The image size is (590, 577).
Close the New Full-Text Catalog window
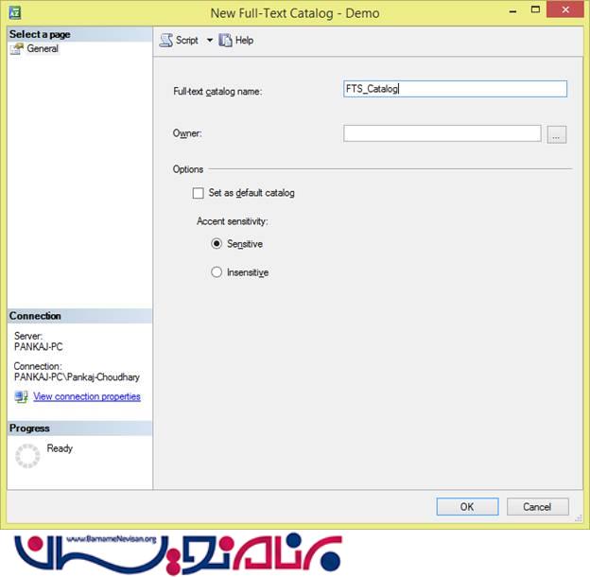[565, 9]
